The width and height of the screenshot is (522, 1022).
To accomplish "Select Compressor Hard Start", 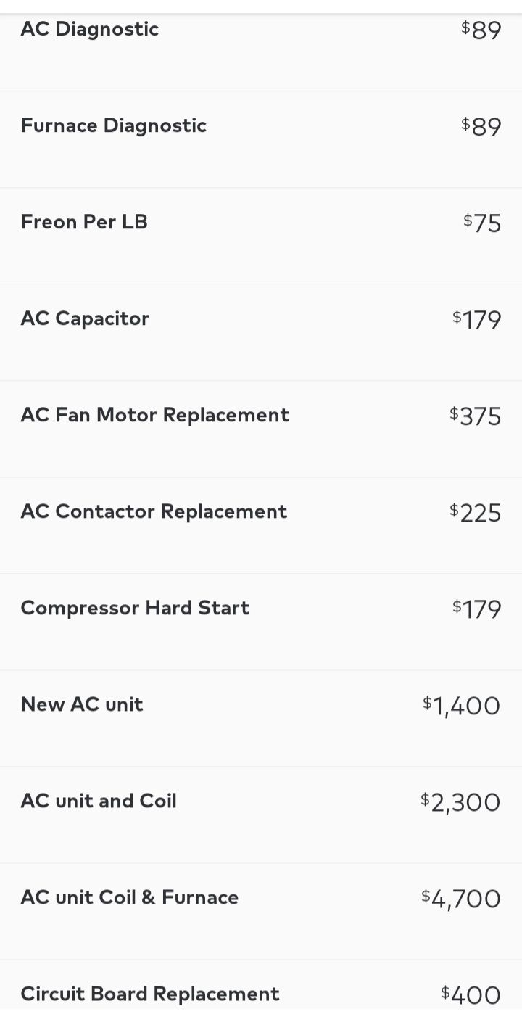I will pos(261,622).
